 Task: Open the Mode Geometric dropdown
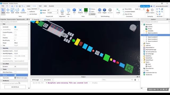(35, 9)
